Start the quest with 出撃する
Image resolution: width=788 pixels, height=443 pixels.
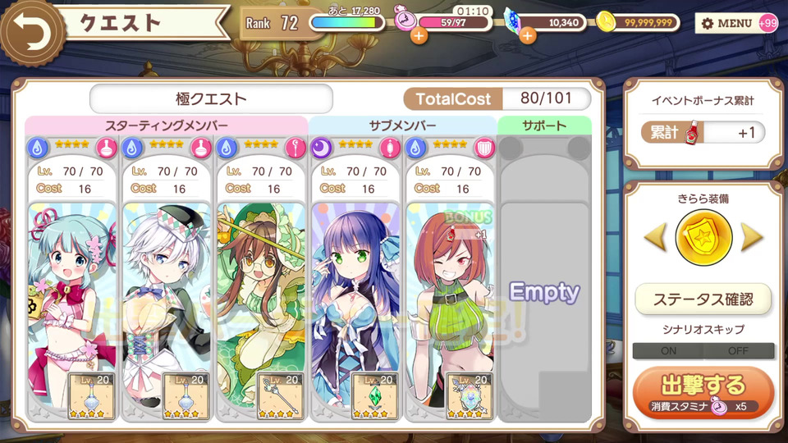[x=703, y=393]
